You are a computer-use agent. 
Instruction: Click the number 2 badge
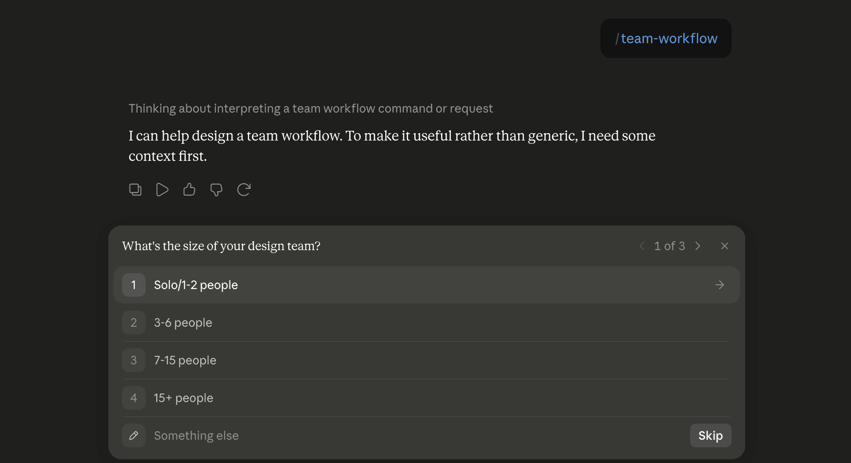[134, 322]
